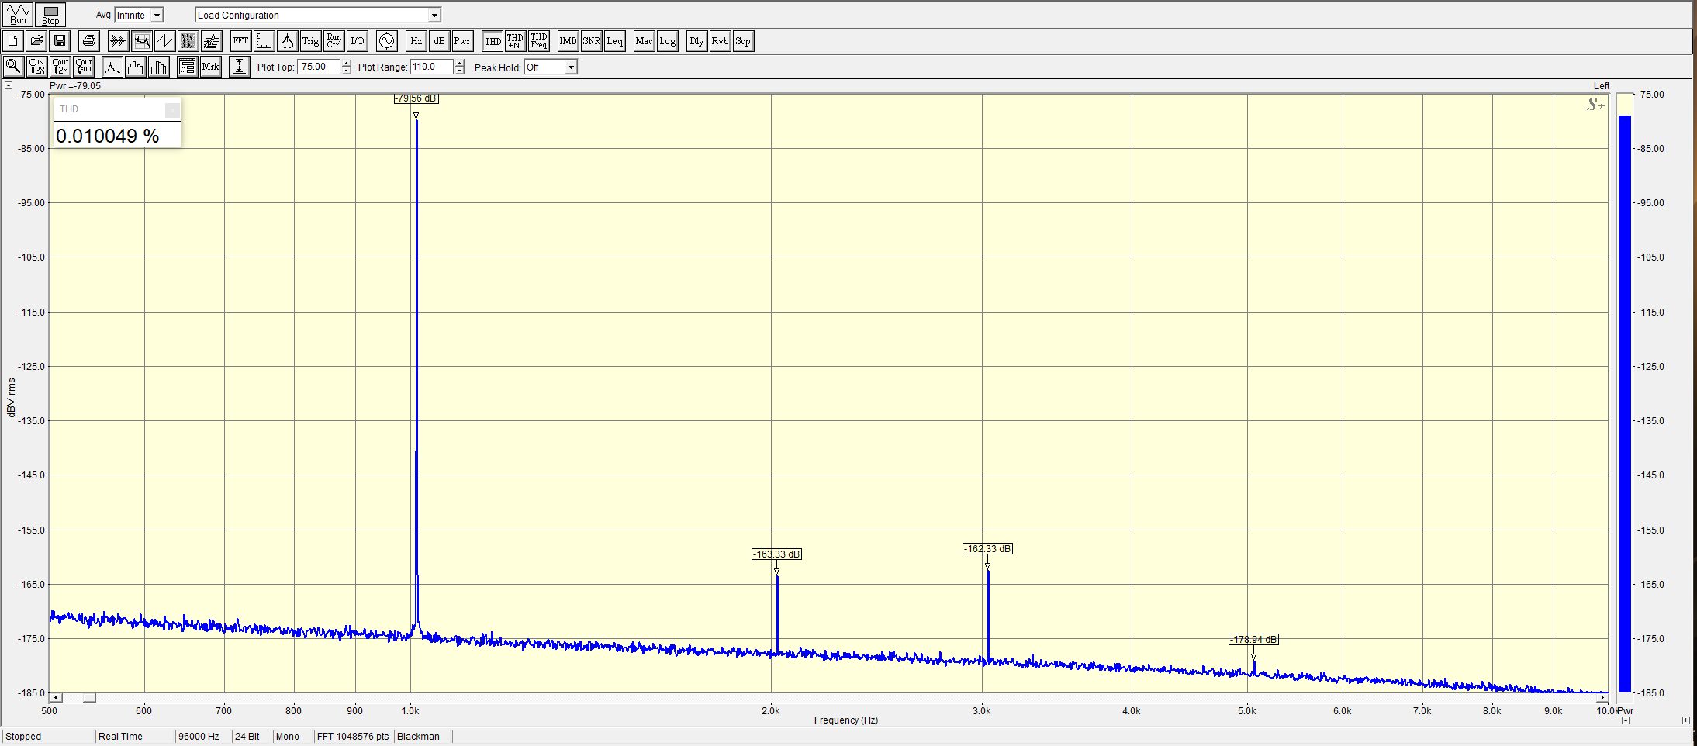Viewport: 1697px width, 746px height.
Task: Click the Plot Top value field
Action: (x=319, y=67)
